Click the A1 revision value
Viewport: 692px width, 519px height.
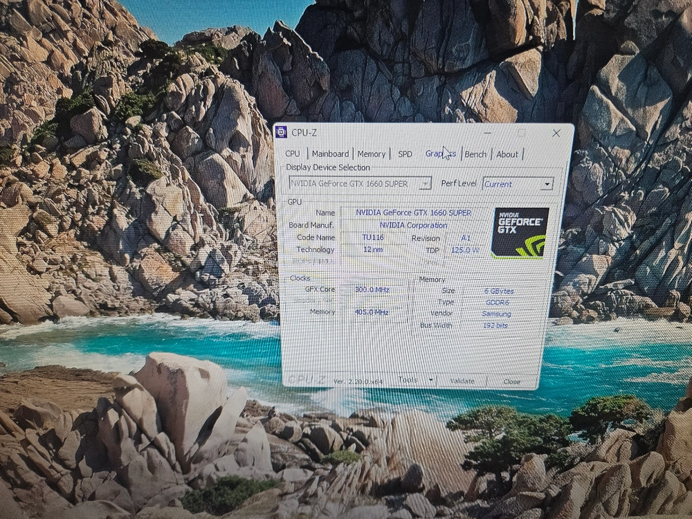tap(466, 238)
